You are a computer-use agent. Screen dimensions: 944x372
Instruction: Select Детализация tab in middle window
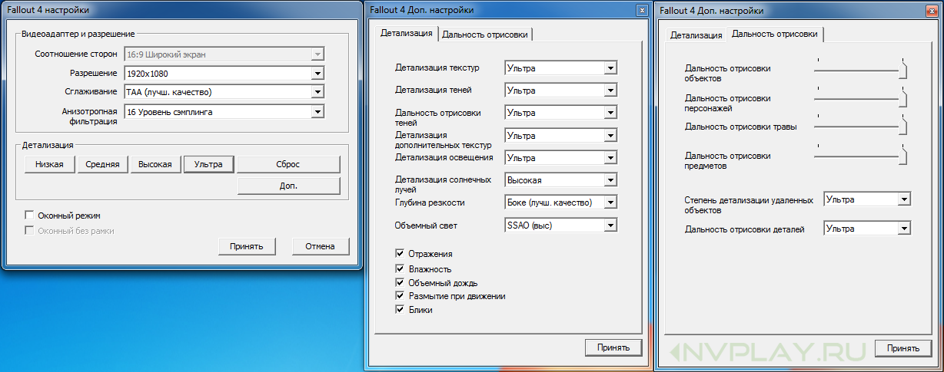click(407, 34)
